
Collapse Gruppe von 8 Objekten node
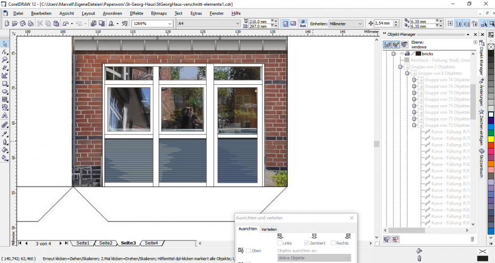(407, 74)
